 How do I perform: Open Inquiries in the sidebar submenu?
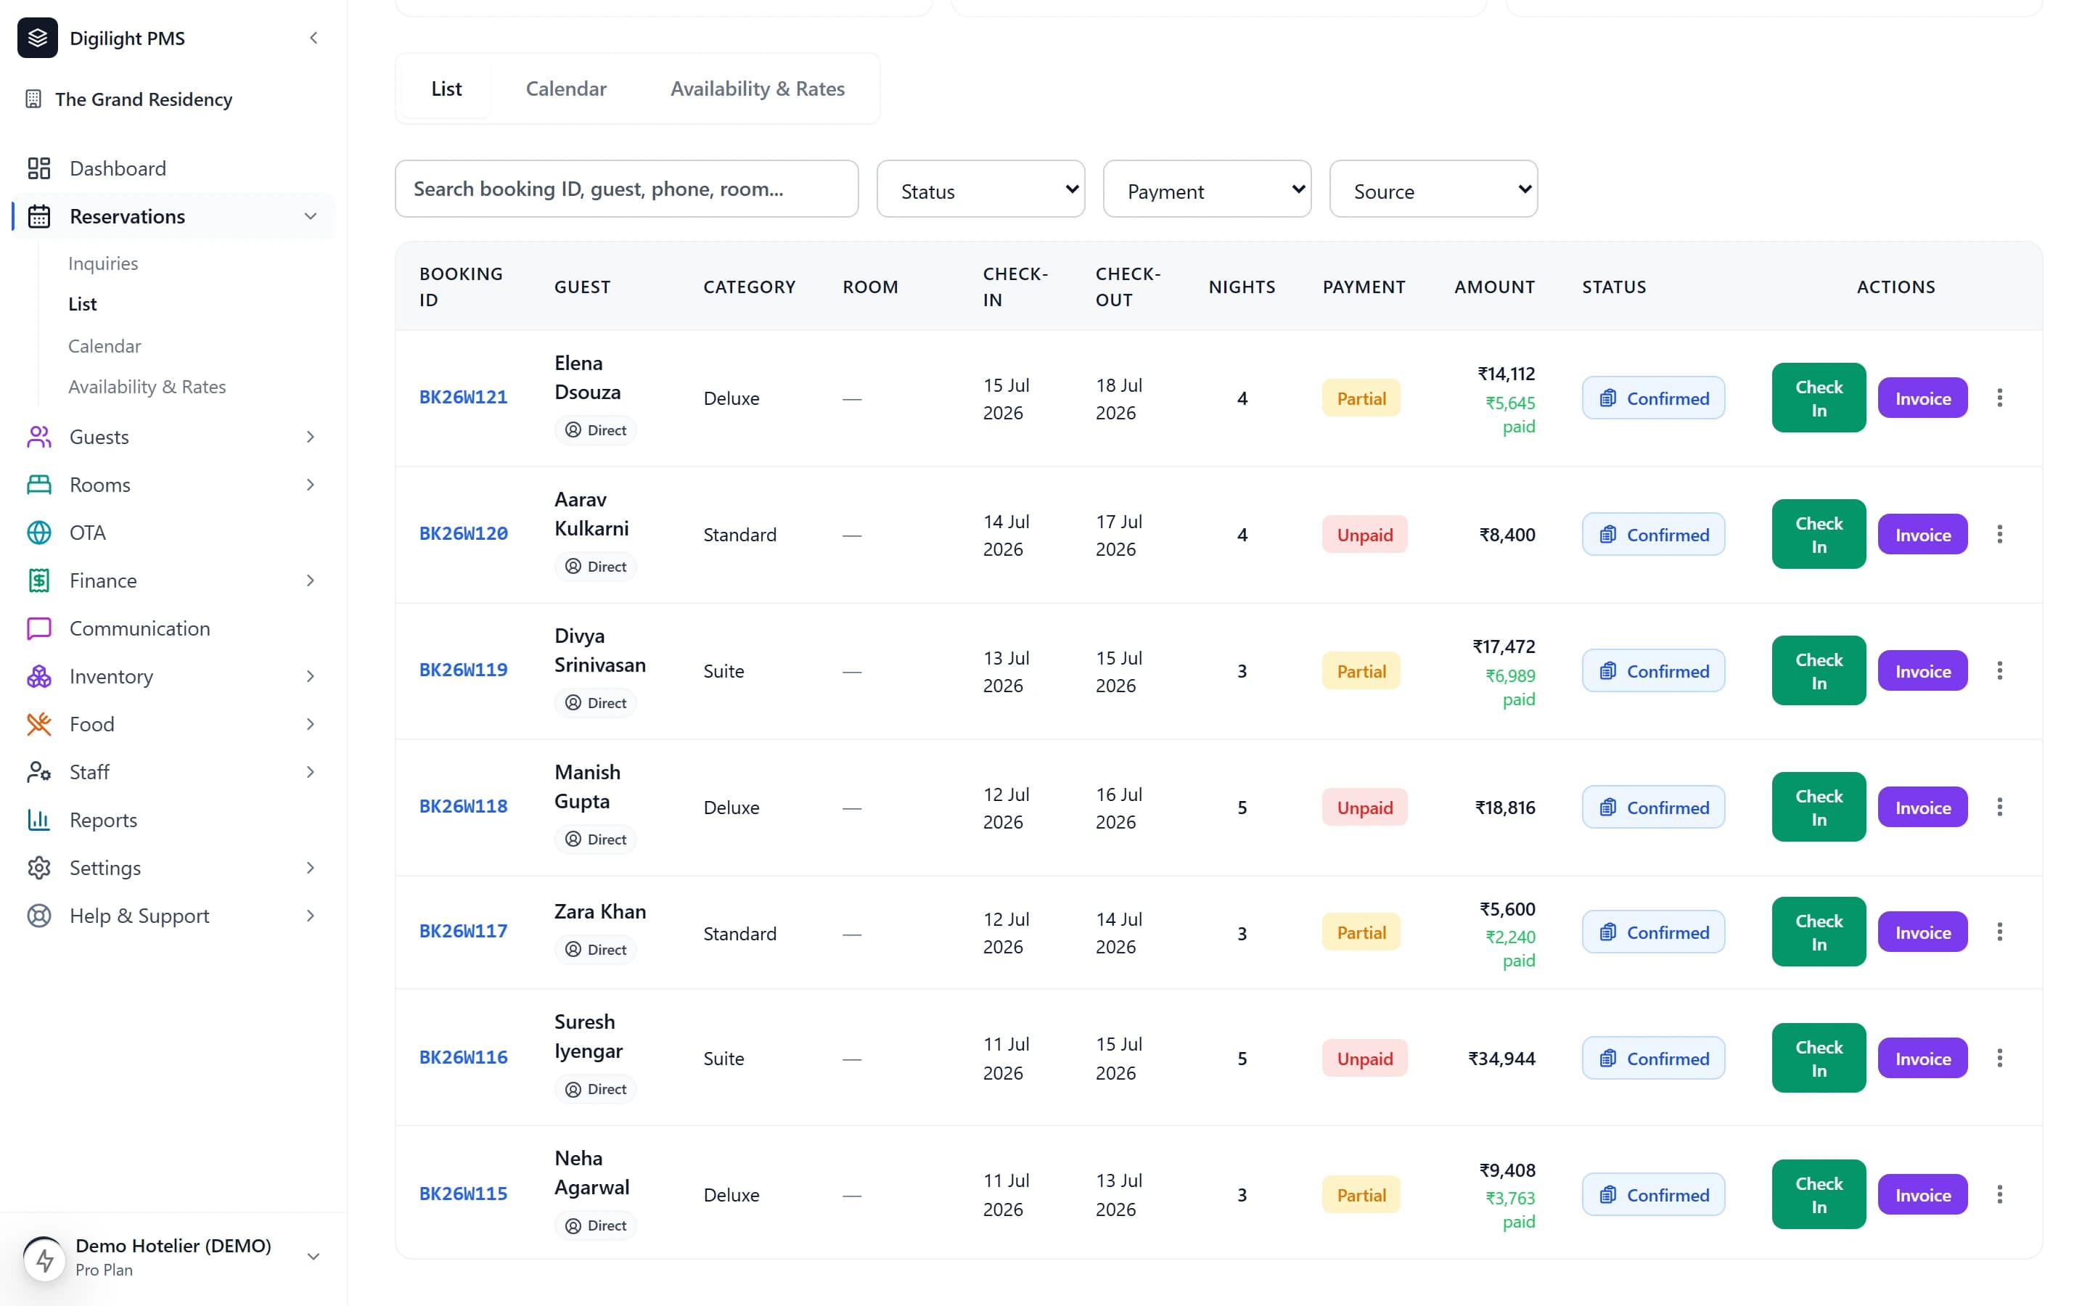[103, 263]
